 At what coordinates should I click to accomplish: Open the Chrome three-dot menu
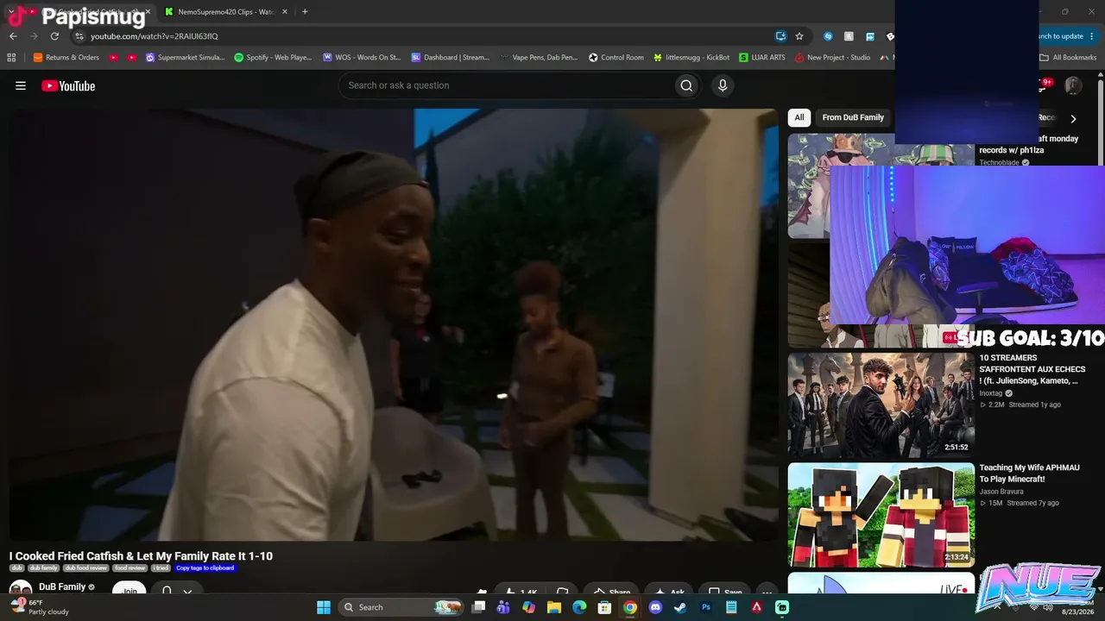coord(1092,36)
